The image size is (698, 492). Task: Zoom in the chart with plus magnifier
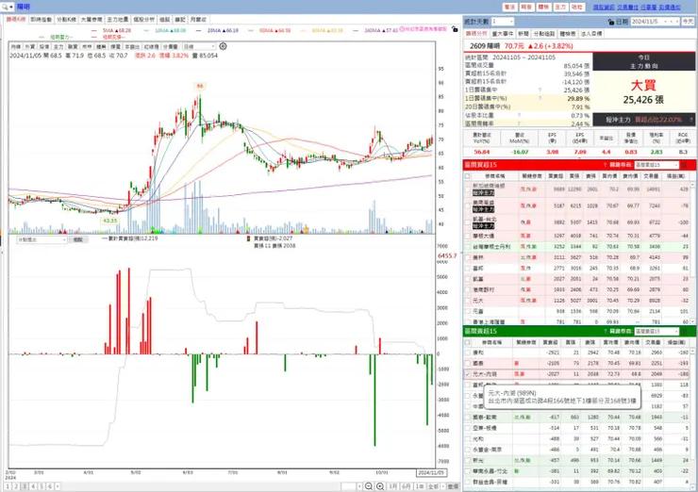point(380,486)
